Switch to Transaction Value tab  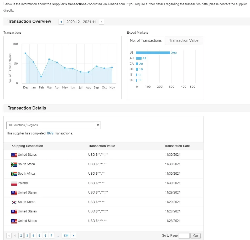[x=184, y=40]
